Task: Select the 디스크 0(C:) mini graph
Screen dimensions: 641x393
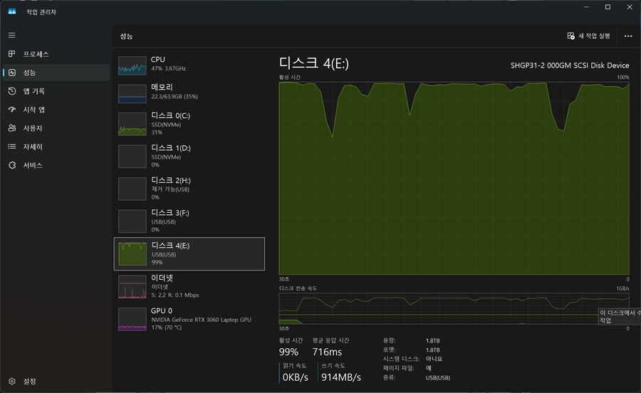Action: pos(132,124)
